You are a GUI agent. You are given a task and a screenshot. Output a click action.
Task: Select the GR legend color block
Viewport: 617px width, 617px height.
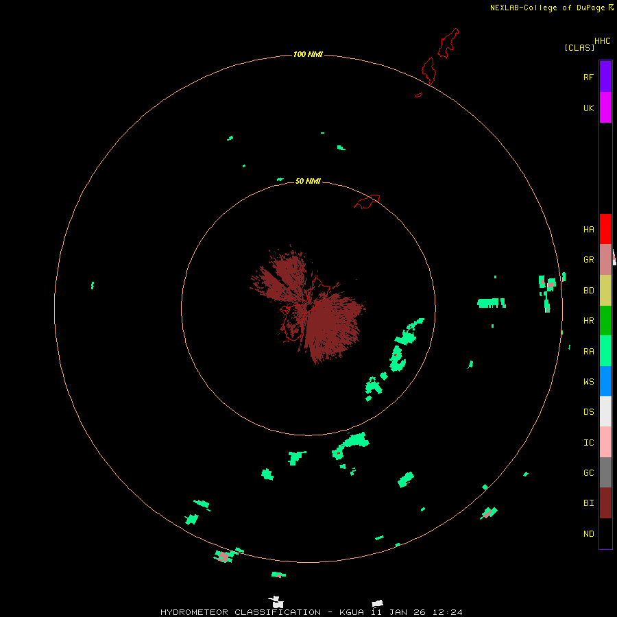click(x=605, y=260)
